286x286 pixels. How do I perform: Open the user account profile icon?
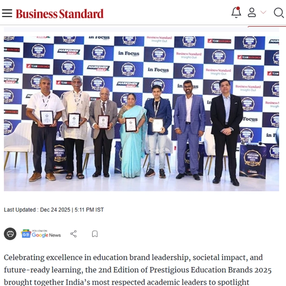[x=252, y=12]
